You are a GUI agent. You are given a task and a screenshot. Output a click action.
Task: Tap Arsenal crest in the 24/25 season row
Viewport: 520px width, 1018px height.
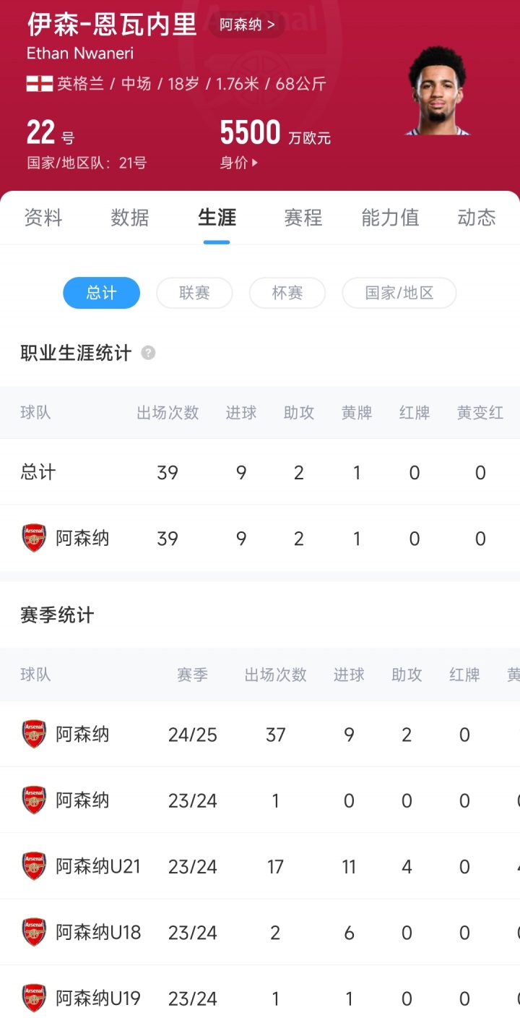(x=34, y=735)
